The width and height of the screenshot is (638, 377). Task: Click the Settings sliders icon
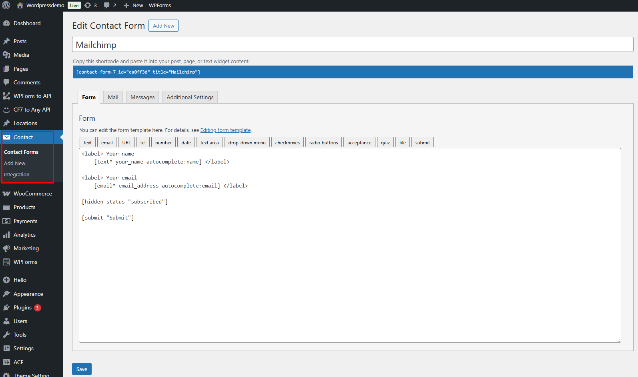(6, 348)
